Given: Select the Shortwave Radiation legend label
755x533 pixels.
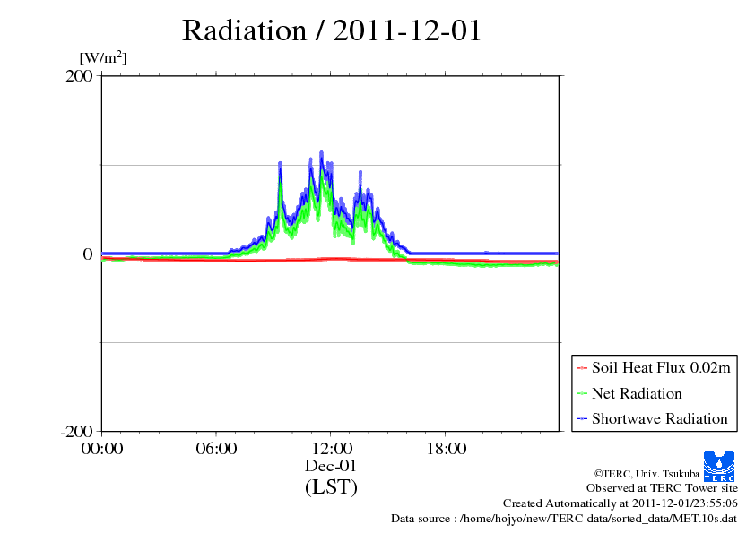Looking at the screenshot, I should (x=659, y=418).
